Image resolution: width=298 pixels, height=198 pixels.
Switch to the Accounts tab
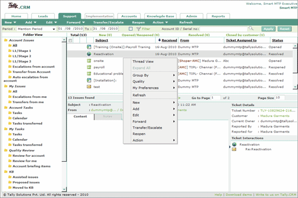pos(129,16)
